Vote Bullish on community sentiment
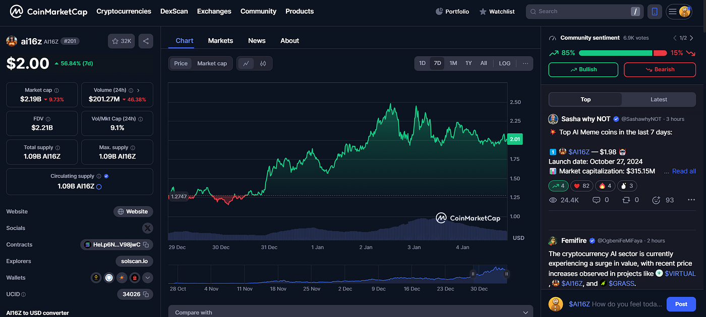This screenshot has height=317, width=706. (583, 69)
